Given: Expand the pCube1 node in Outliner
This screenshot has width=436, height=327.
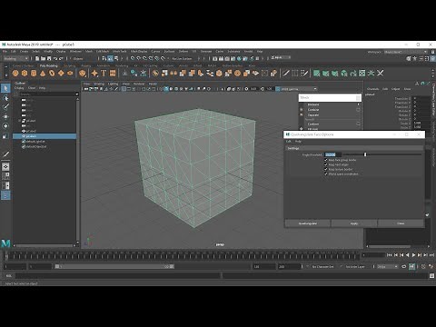Looking at the screenshot, I should (x=20, y=121).
